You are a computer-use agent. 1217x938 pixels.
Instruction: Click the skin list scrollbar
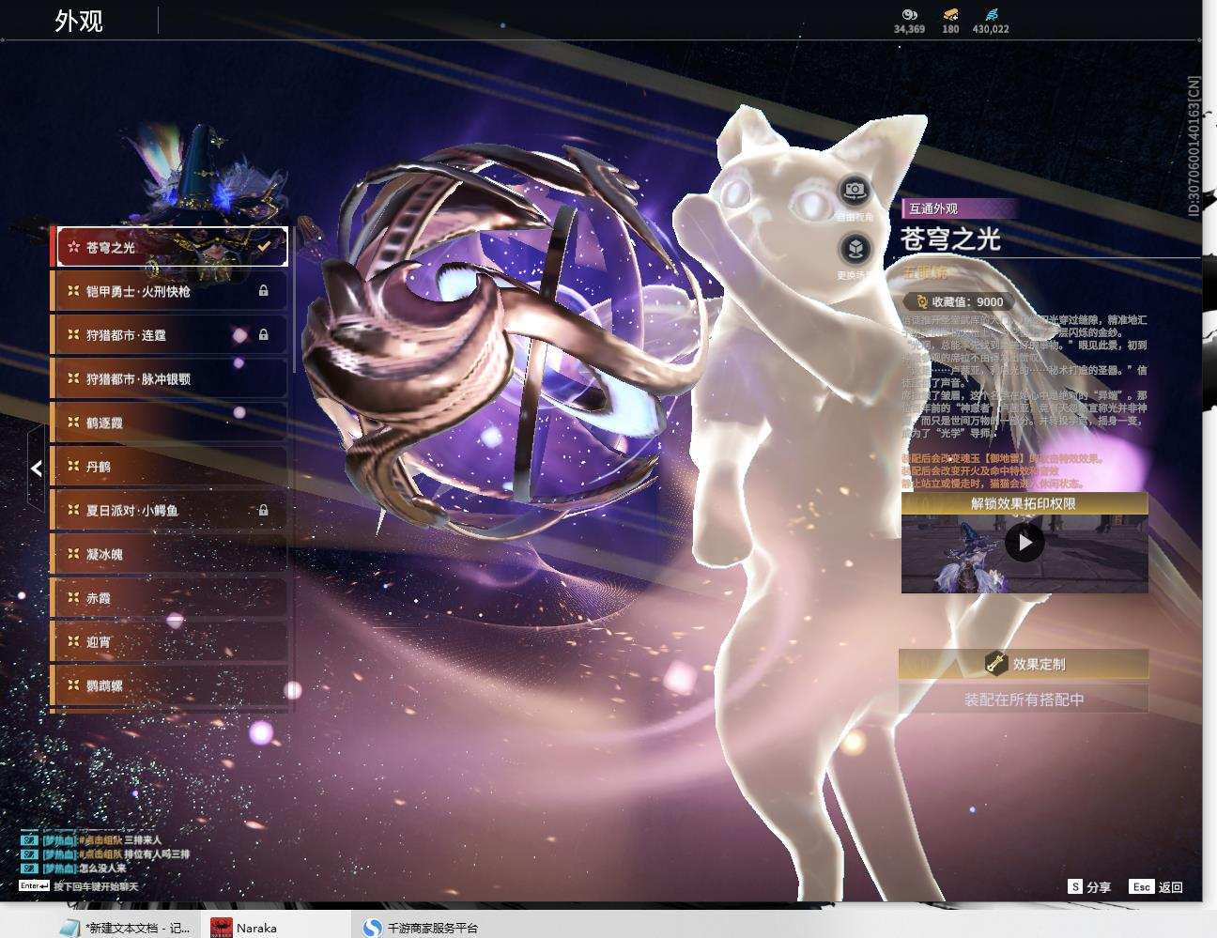point(294,300)
